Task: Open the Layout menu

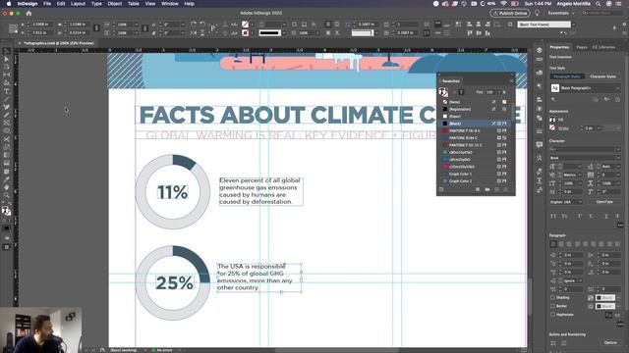Action: coord(78,4)
